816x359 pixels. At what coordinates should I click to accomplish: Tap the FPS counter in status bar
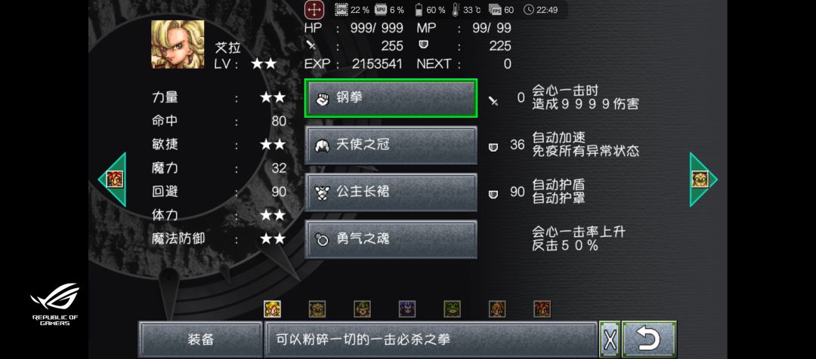[501, 10]
